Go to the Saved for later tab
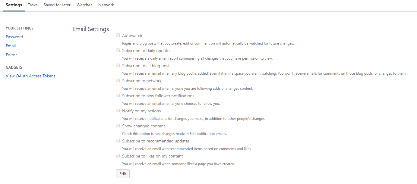The width and height of the screenshot is (417, 184). tap(57, 5)
